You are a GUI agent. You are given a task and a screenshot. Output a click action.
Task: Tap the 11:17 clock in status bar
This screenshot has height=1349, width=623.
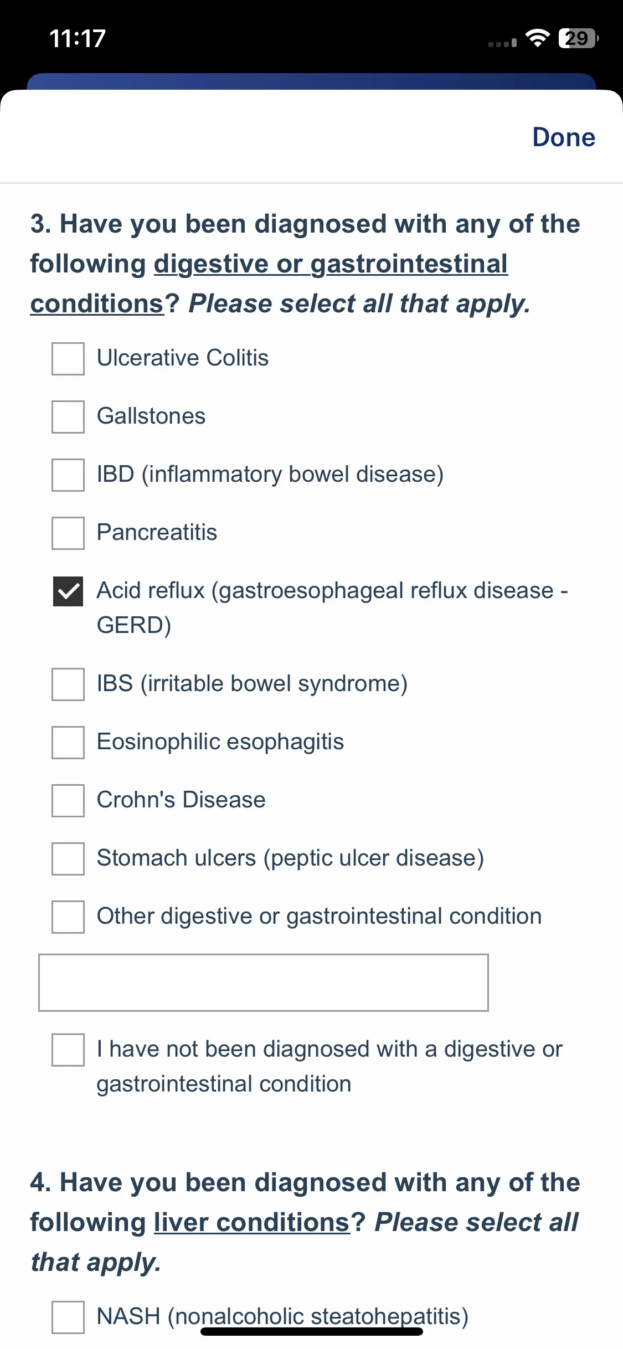78,39
